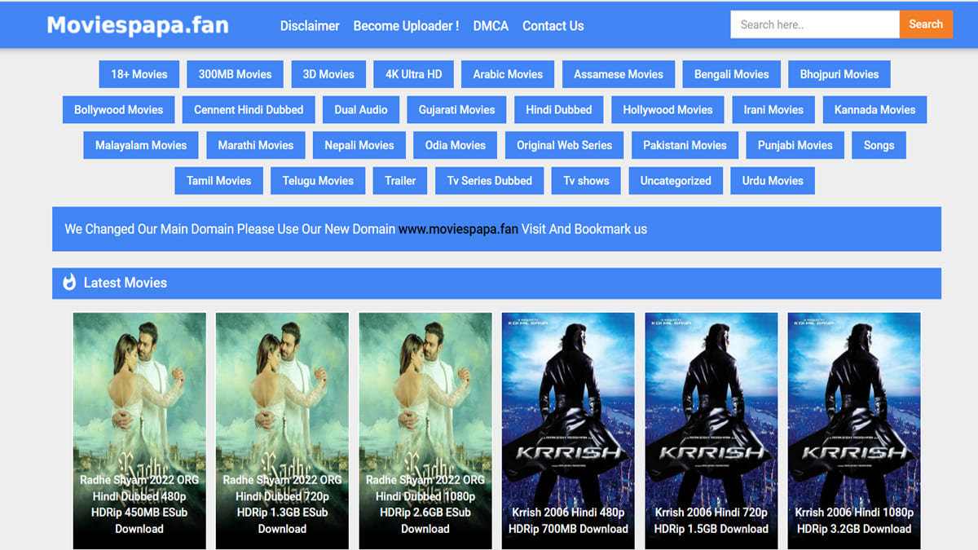Screen dimensions: 978x550
Task: Open Krrish 2006 1080p 3.2GB poster
Action: coord(854,430)
